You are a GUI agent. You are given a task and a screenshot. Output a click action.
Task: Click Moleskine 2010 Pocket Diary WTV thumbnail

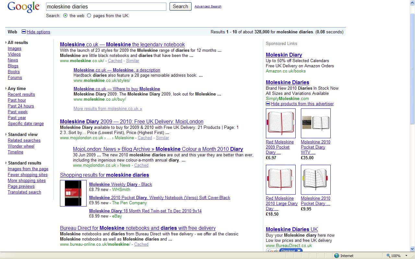coord(316,123)
